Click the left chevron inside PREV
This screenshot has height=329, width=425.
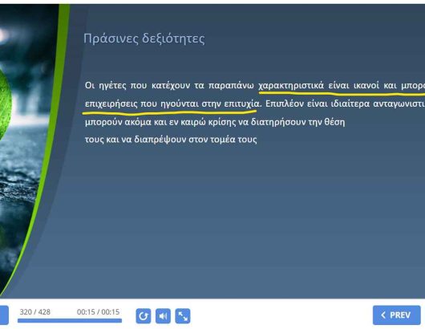pos(383,315)
